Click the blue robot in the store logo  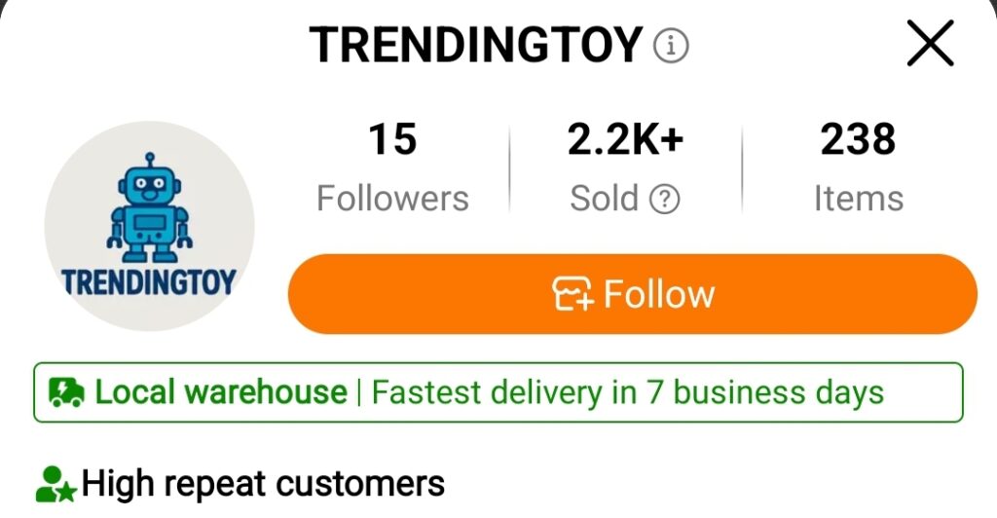pos(149,208)
